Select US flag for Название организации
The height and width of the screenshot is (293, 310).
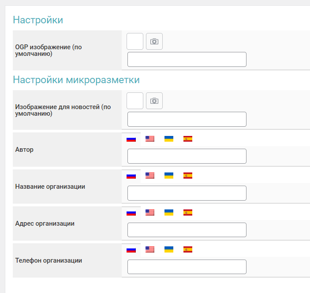[x=150, y=176]
